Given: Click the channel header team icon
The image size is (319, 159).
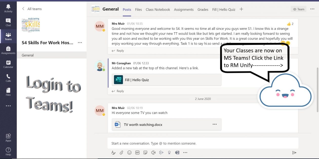Looking at the screenshot, I should point(95,9).
